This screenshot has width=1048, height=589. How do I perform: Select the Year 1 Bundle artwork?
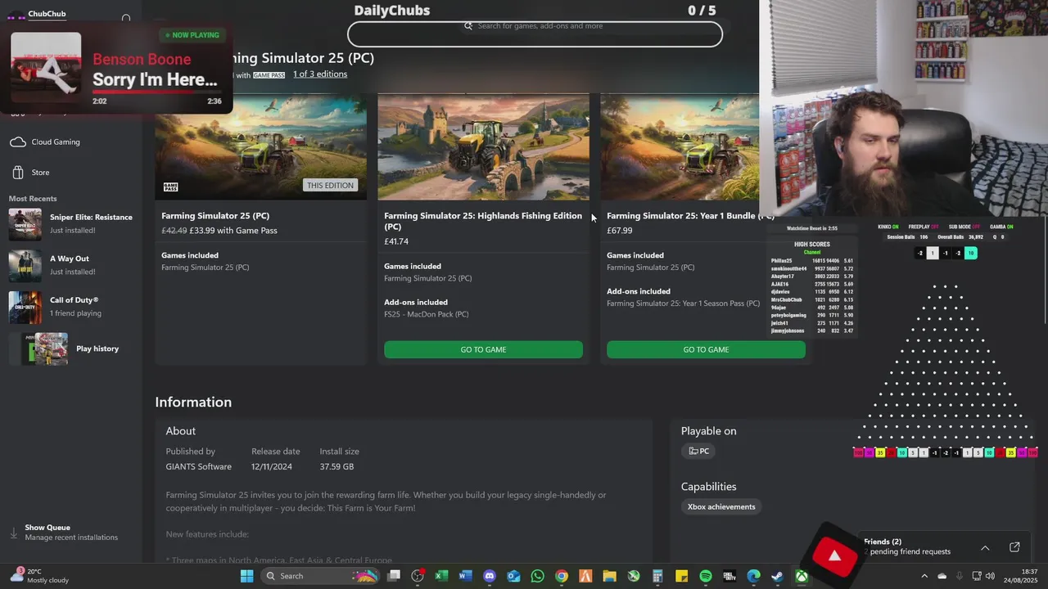[x=680, y=146]
